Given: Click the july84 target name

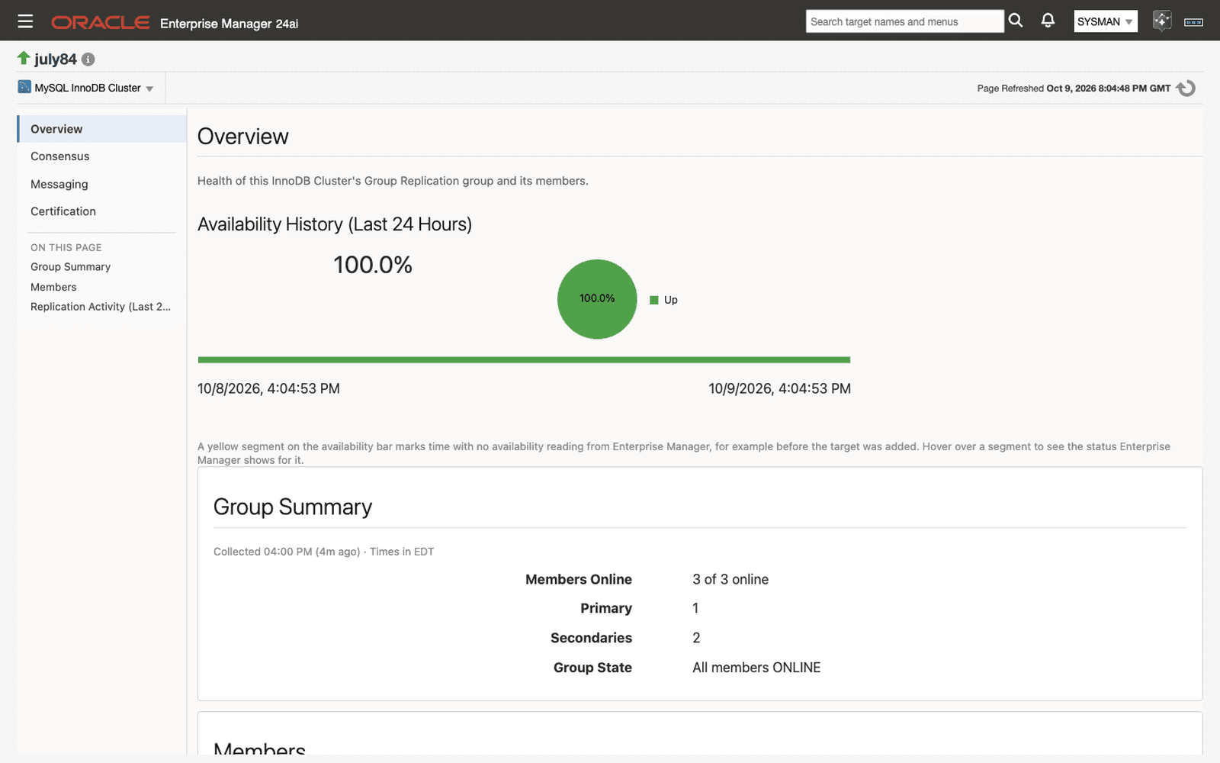Looking at the screenshot, I should pos(56,59).
